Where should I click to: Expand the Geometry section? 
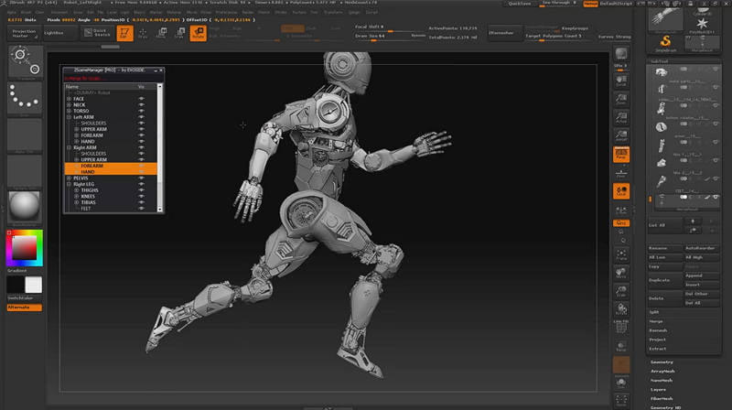click(x=662, y=361)
